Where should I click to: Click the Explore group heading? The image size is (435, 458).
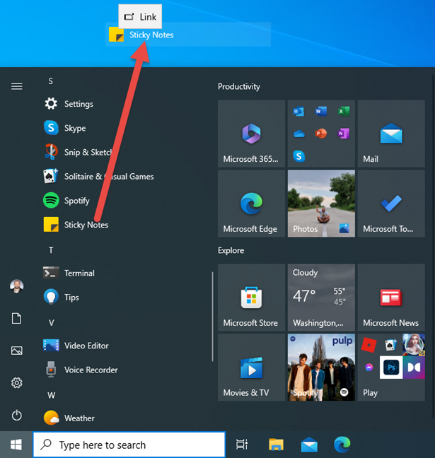[x=231, y=250]
